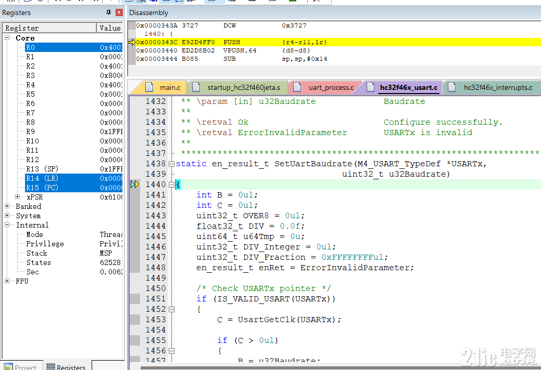Open the startup_hc32f460jeta.s tab

(x=238, y=87)
